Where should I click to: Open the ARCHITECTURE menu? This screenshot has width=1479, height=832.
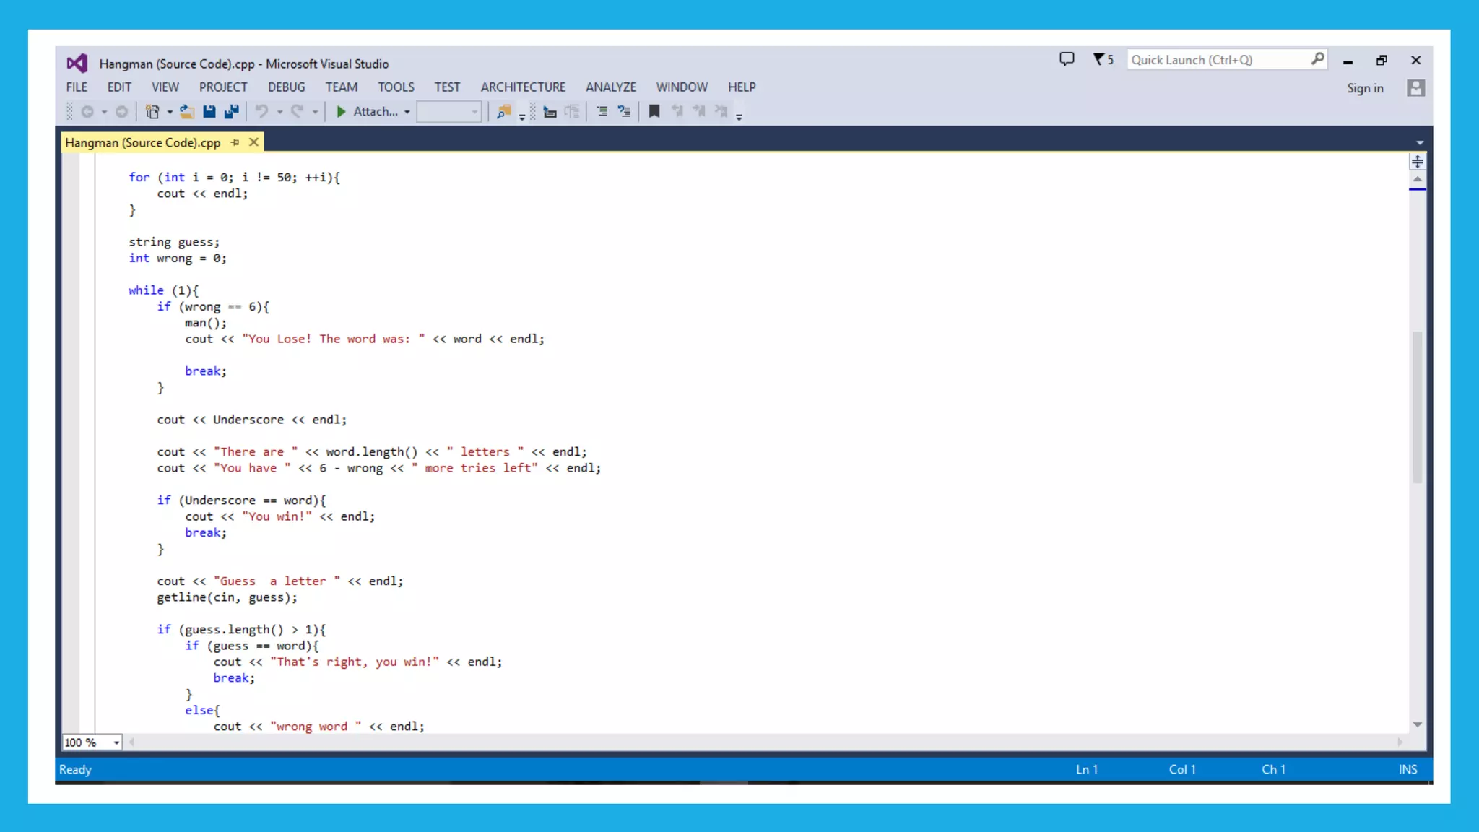tap(523, 87)
